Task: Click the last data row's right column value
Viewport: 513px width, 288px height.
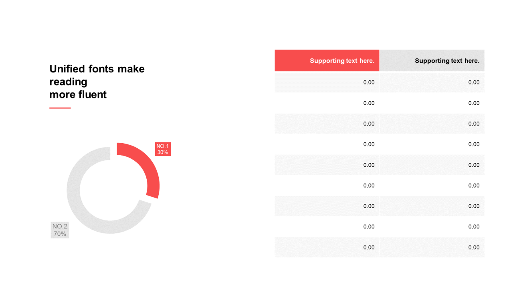Action: tap(474, 247)
